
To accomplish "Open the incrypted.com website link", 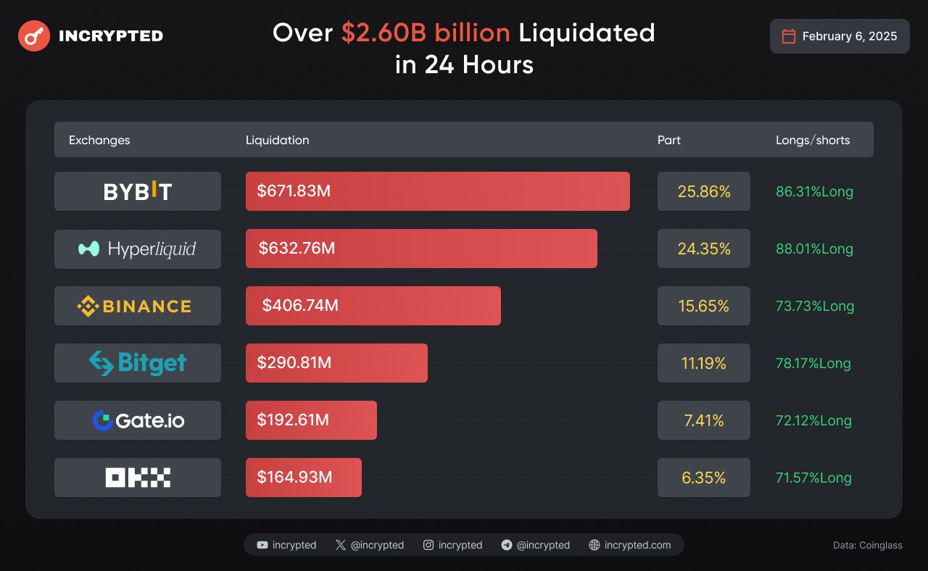I will [x=637, y=545].
